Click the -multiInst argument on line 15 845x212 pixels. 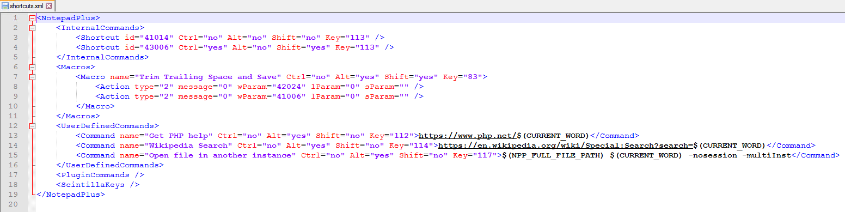click(x=767, y=155)
